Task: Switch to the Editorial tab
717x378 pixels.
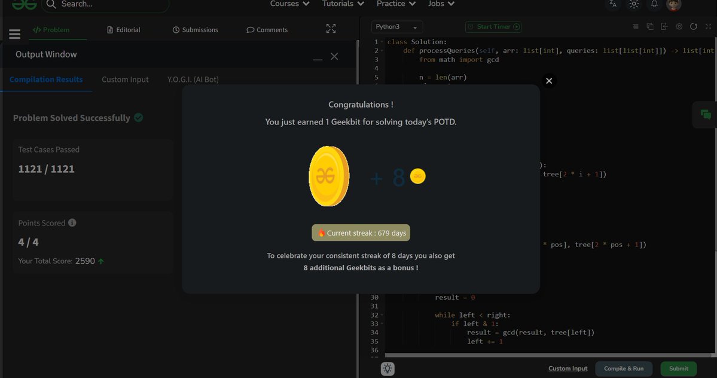Action: point(123,30)
